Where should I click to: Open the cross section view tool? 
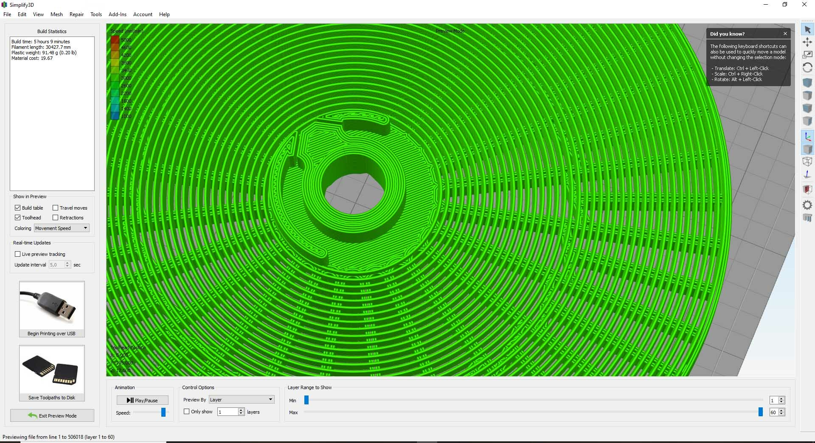(x=807, y=189)
